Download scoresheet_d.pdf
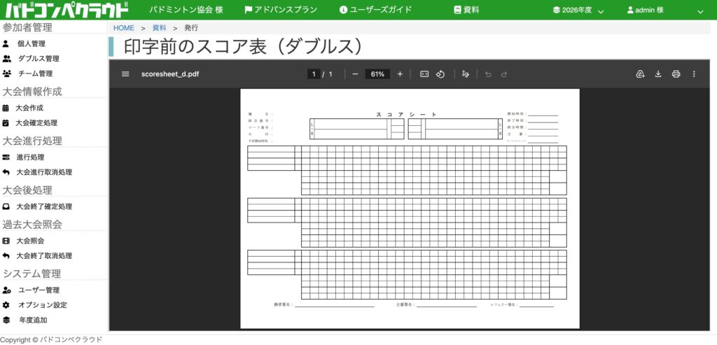 click(658, 74)
